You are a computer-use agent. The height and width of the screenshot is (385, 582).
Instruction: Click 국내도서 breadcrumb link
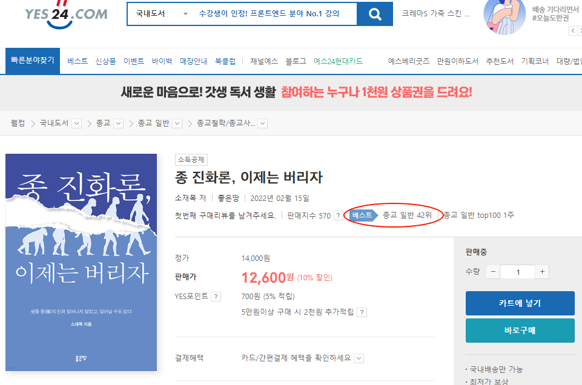(54, 123)
